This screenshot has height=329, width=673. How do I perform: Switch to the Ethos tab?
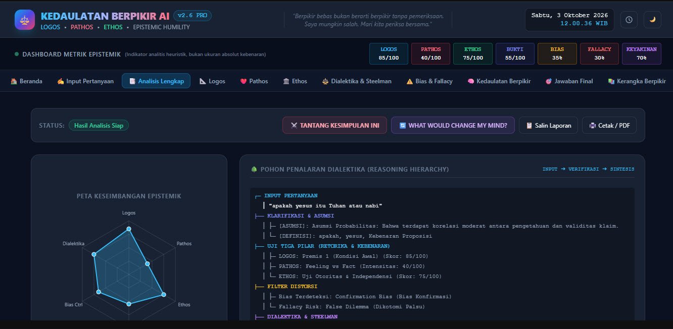pos(295,81)
